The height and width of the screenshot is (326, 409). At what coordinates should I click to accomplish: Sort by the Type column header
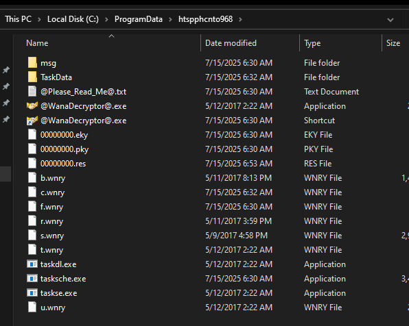(x=312, y=43)
